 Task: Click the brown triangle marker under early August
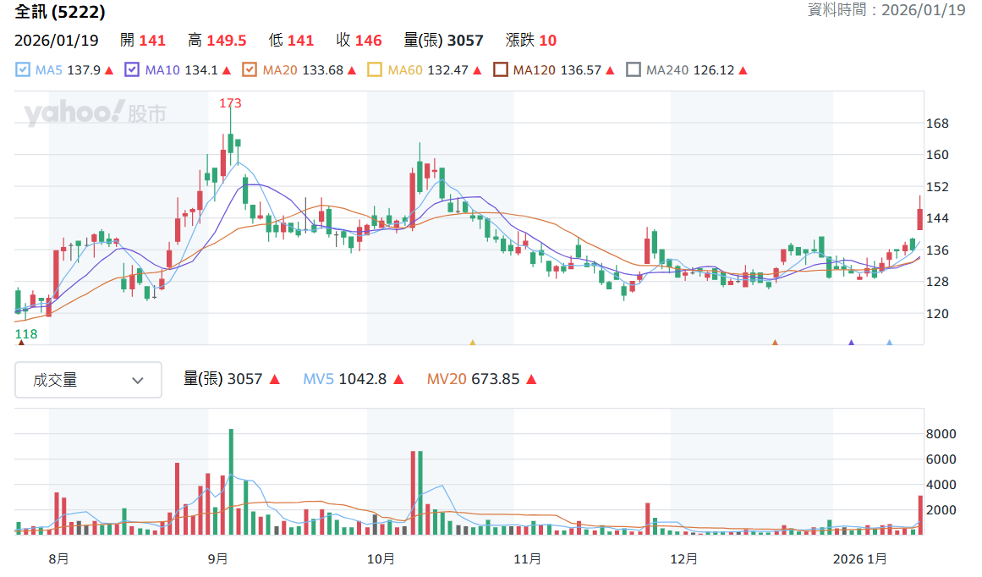coord(21,342)
